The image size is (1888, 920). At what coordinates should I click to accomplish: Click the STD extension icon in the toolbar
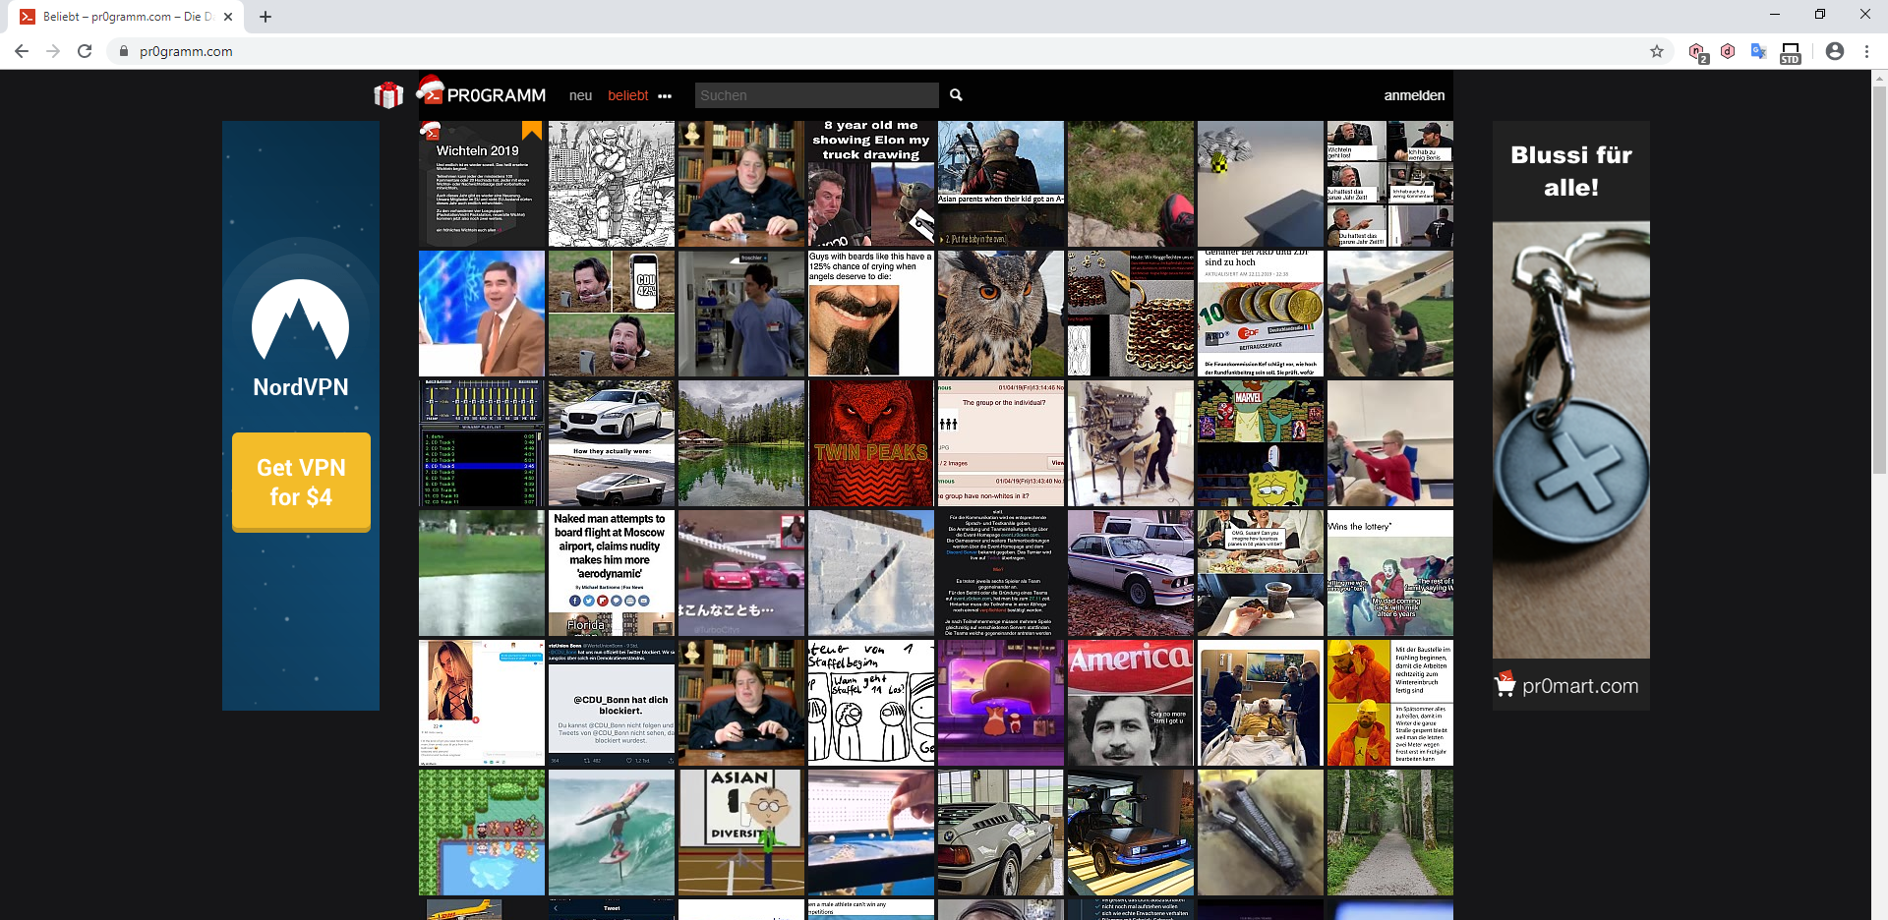pos(1790,51)
